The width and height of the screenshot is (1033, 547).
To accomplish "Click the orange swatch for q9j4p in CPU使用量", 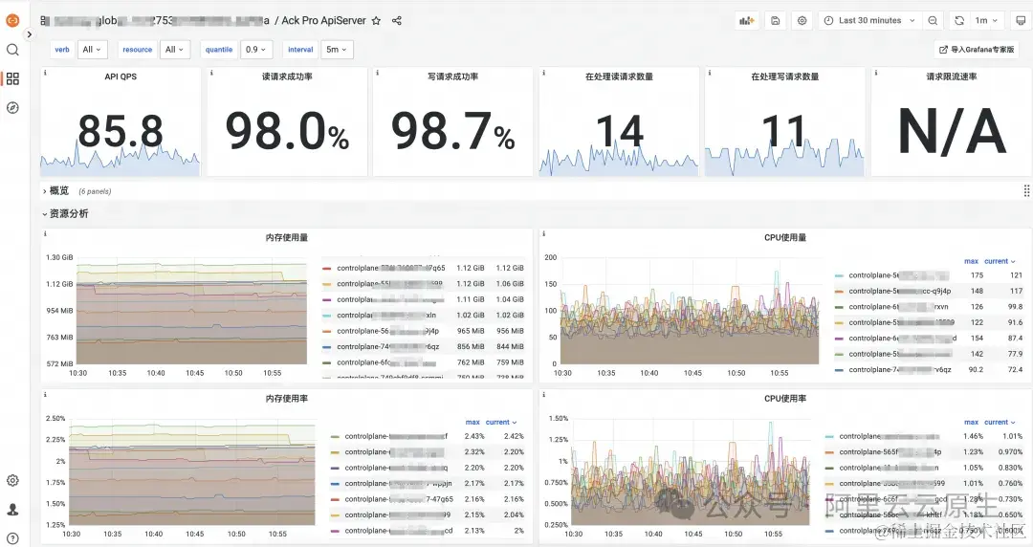I will (839, 291).
